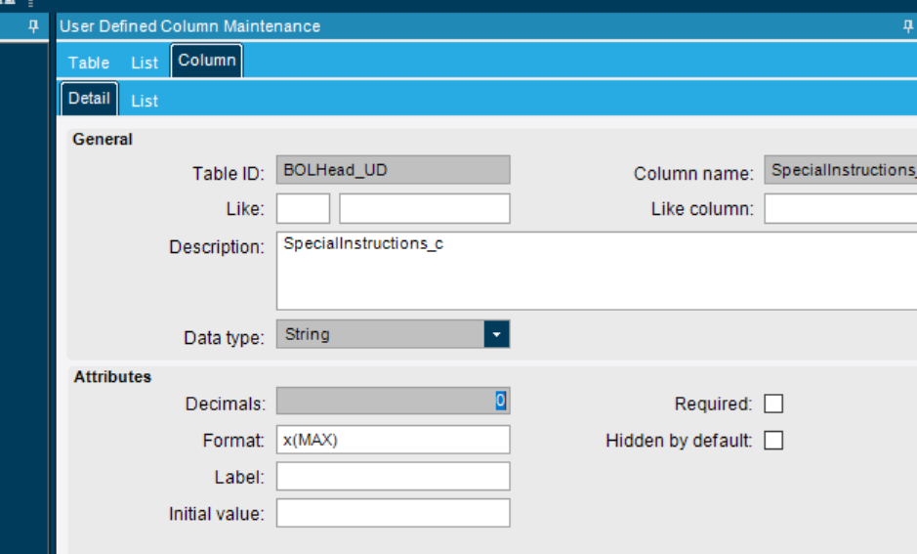Screen dimensions: 917x554
Task: Select the Detail sub-tab
Action: click(89, 99)
